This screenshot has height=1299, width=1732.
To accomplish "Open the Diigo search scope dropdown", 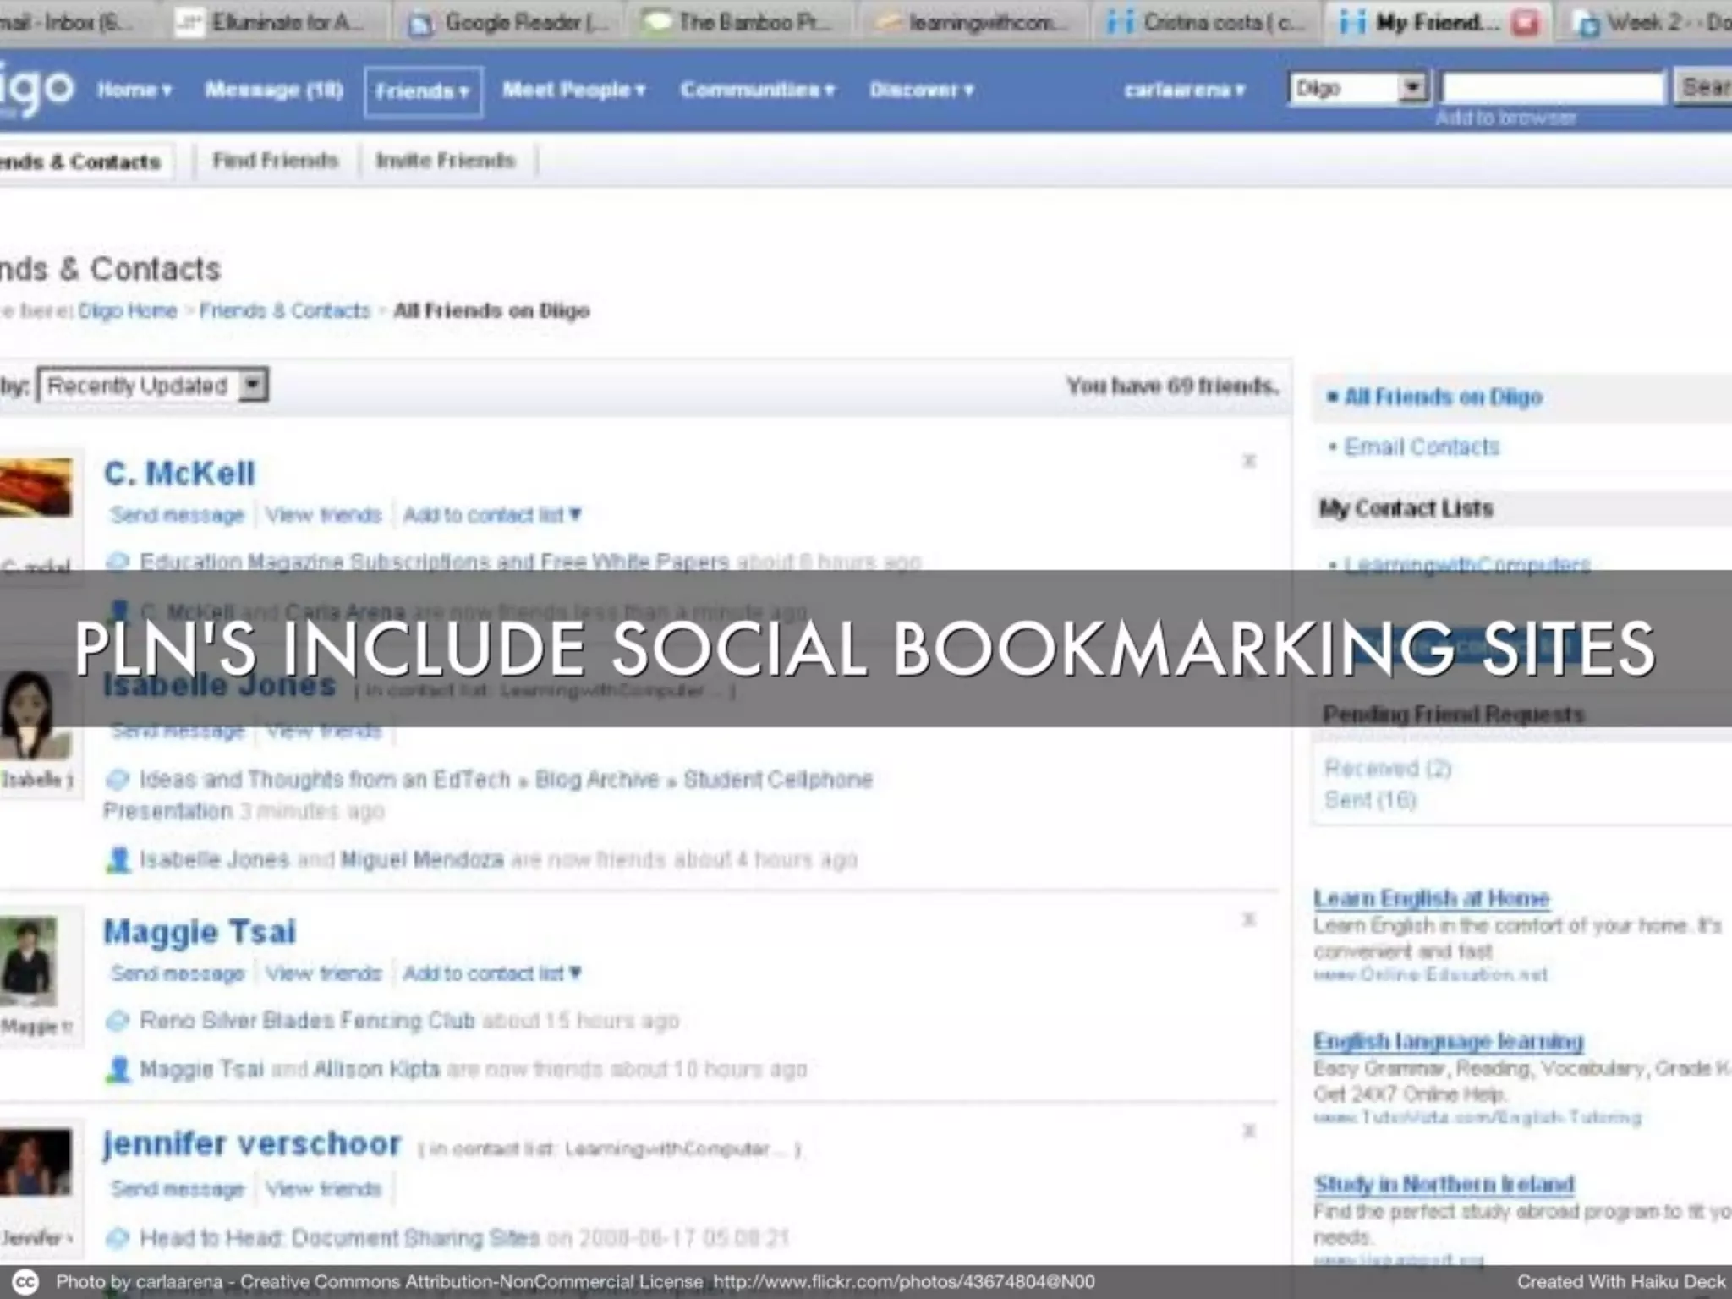I will 1411,88.
